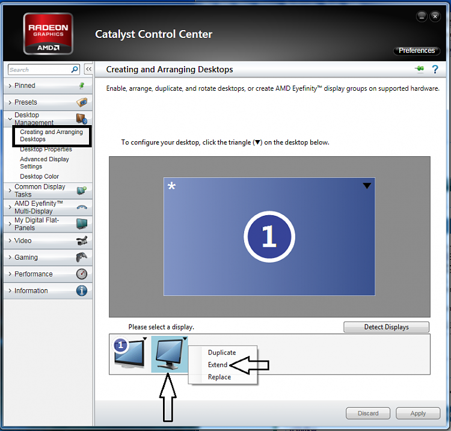Open the triangle menu on desktop 1
Screen dimensions: 451x431
367,186
